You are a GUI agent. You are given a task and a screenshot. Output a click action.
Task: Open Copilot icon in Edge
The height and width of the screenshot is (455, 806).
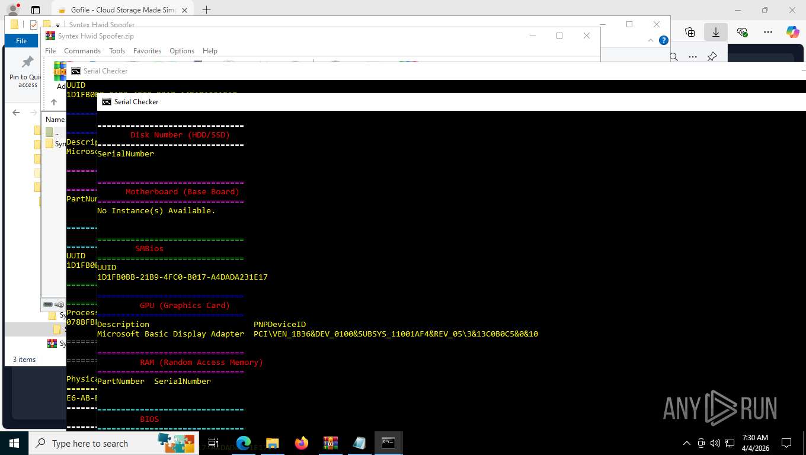[x=792, y=32]
